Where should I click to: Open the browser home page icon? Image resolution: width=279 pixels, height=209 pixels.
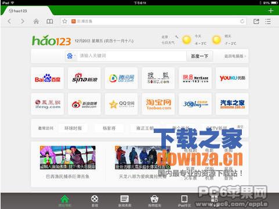(x=36, y=21)
